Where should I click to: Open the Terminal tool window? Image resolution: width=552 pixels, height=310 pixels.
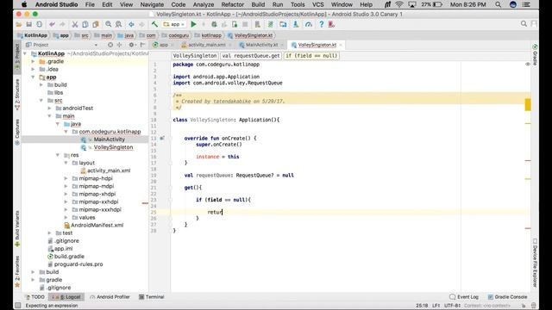coord(152,297)
